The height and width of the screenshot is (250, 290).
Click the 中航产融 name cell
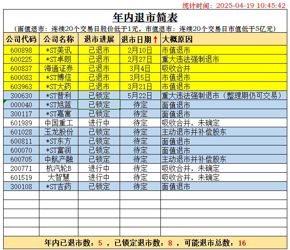(58, 159)
